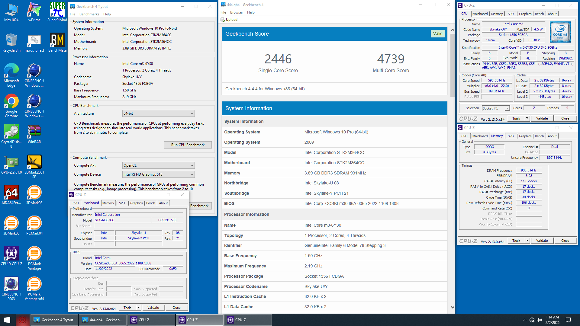580x326 pixels.
Task: Click the scroll-down arrow in the 444.gb4 window
Action: (452, 307)
